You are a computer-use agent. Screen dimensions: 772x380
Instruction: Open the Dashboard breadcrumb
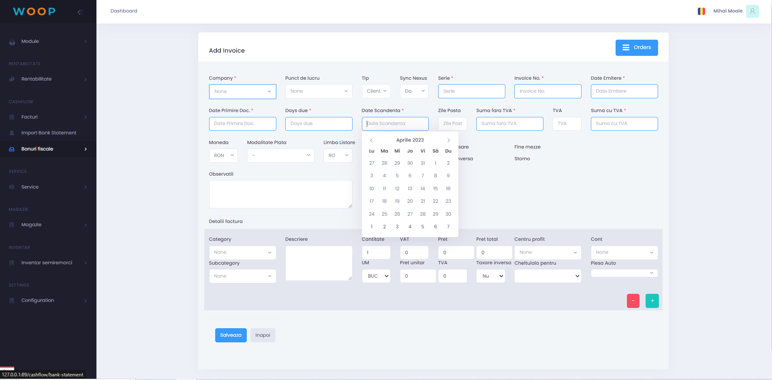click(x=124, y=11)
